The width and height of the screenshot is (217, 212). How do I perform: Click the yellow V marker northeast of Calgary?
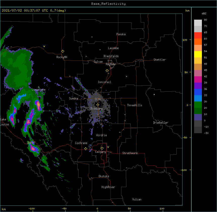(108, 147)
